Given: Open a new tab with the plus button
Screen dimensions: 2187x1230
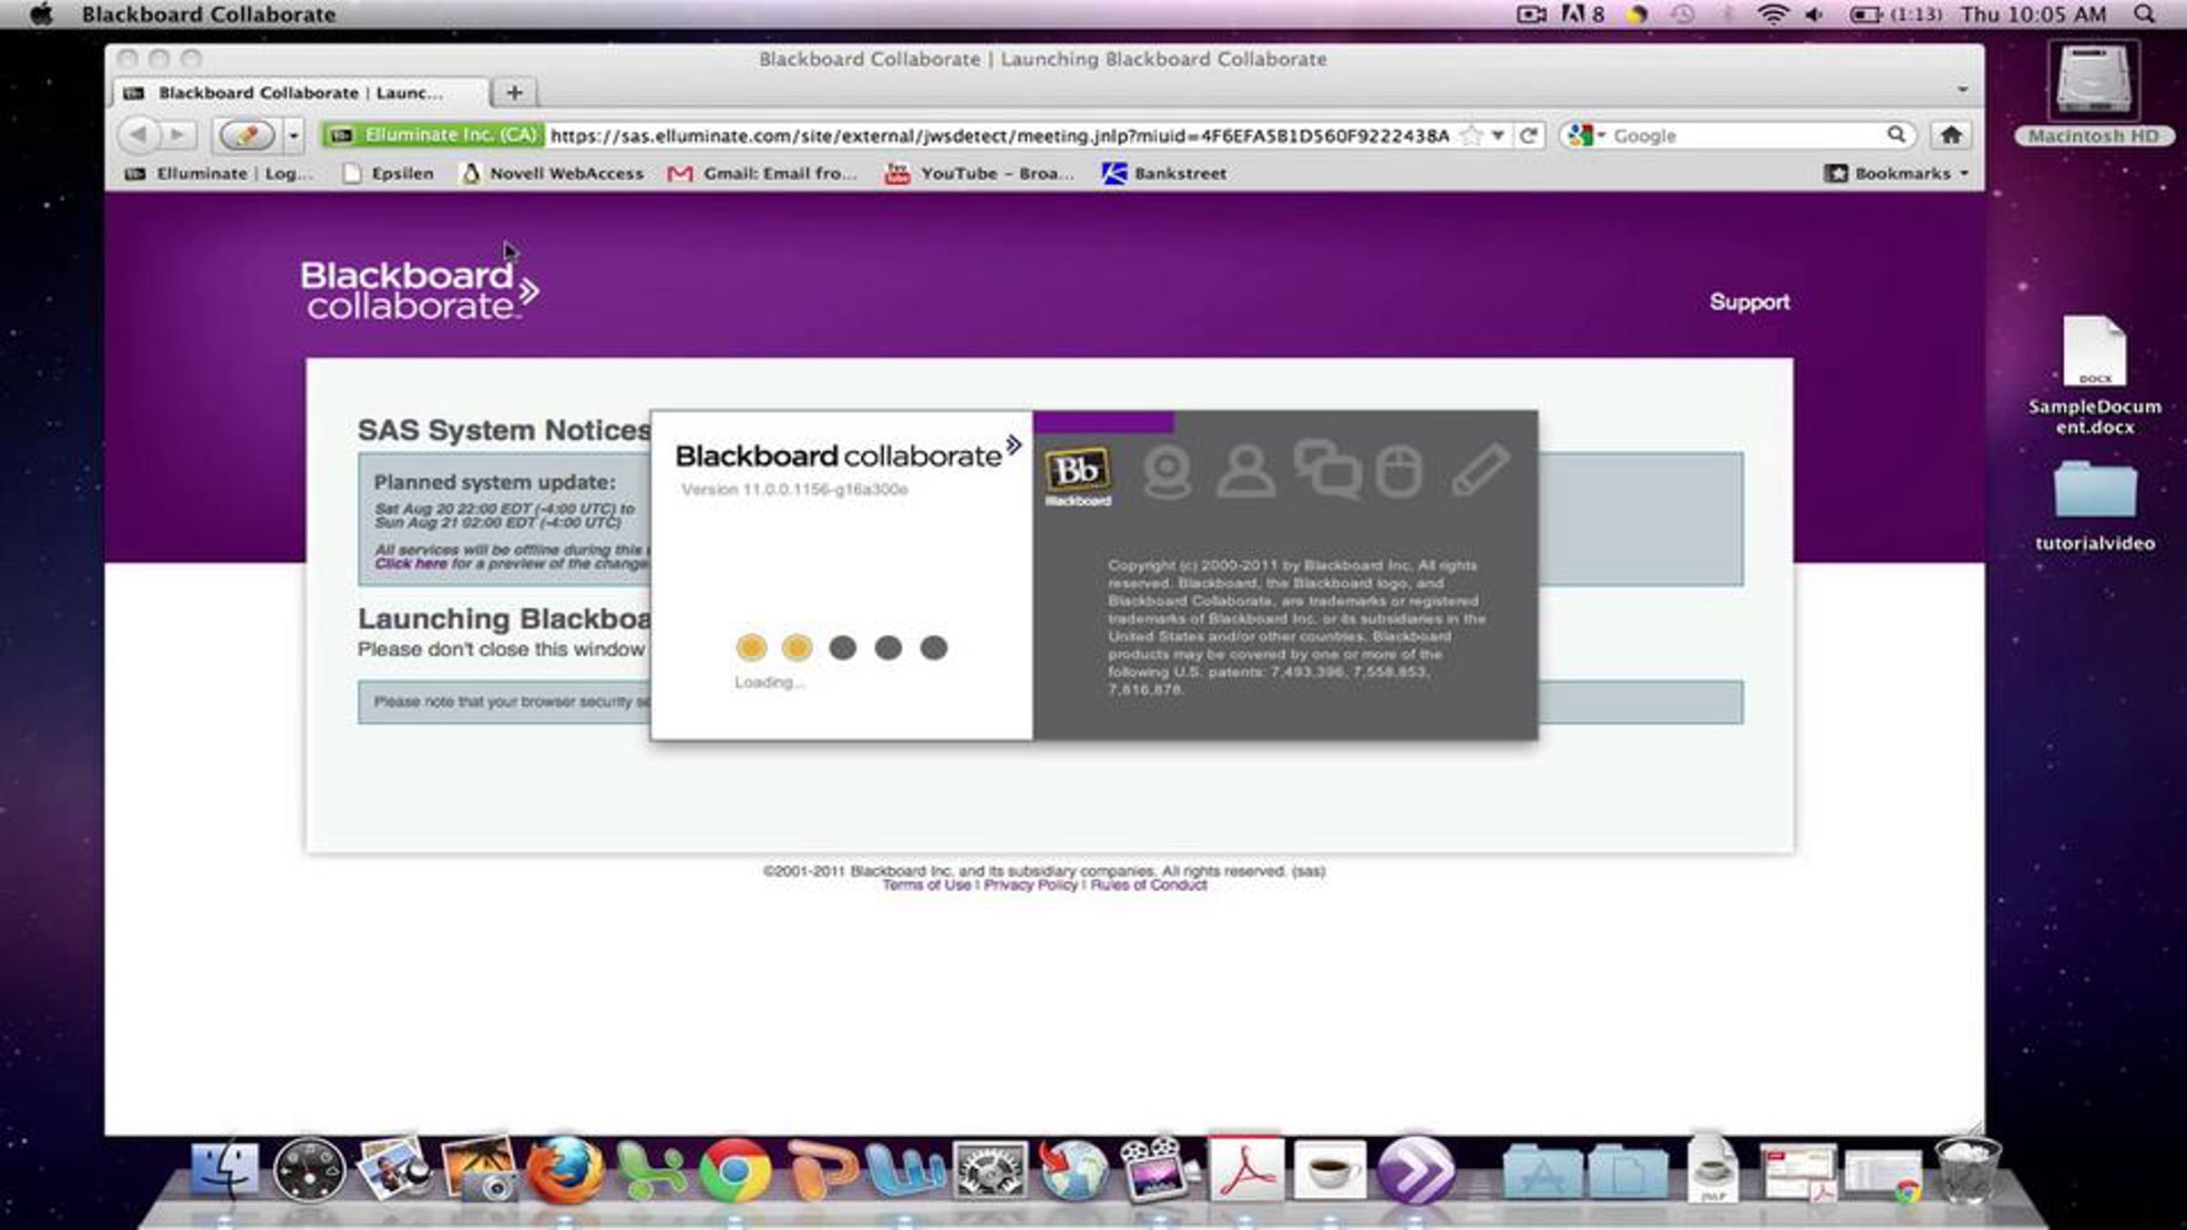Looking at the screenshot, I should coord(515,93).
